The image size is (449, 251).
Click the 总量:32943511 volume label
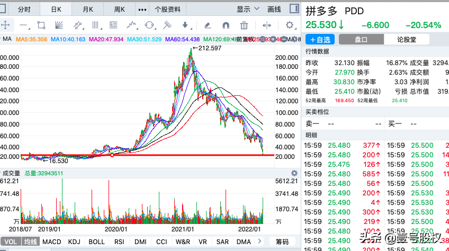[44, 173]
